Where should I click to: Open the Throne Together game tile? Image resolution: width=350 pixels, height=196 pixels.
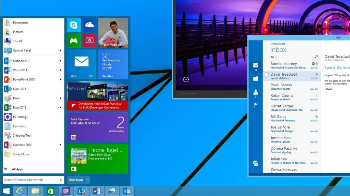pyautogui.click(x=97, y=159)
